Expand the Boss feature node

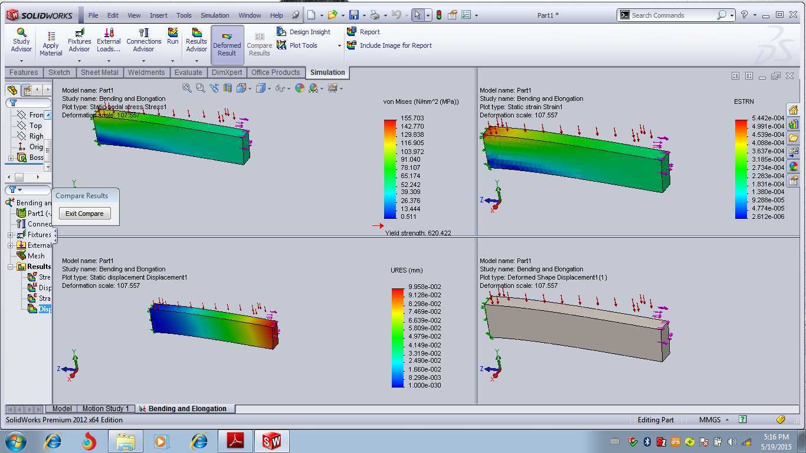[11, 158]
